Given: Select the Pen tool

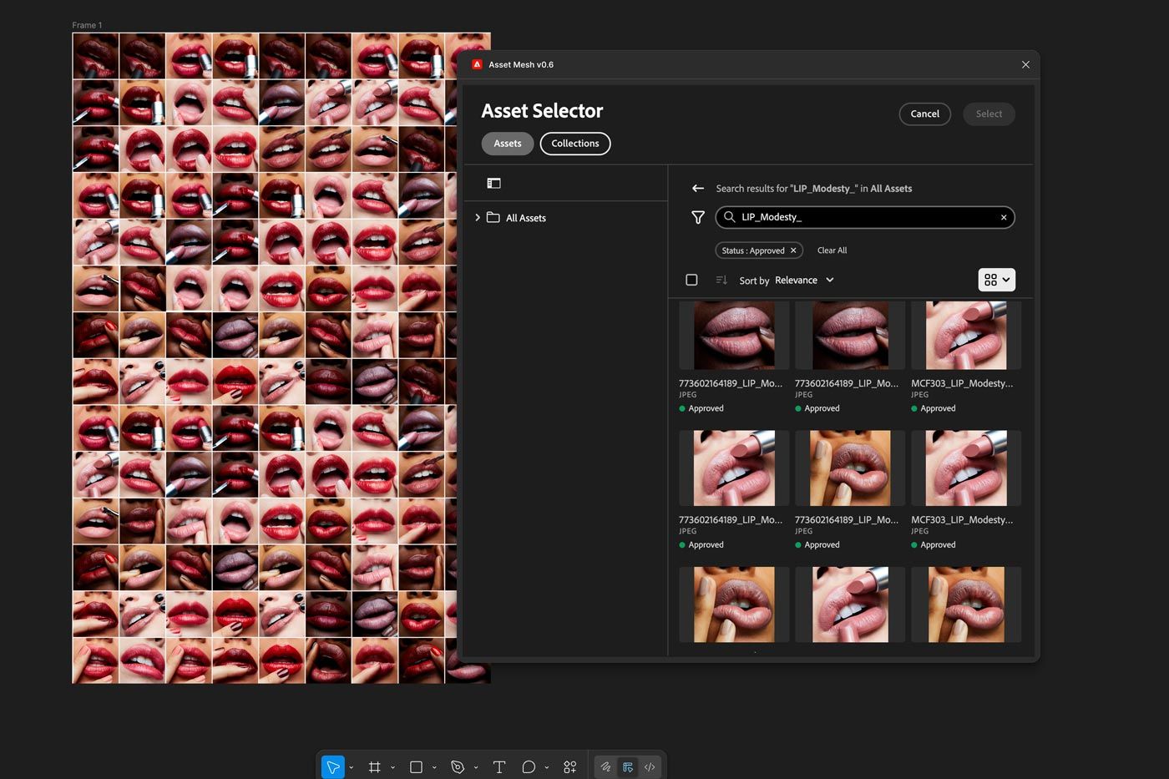Looking at the screenshot, I should point(458,766).
